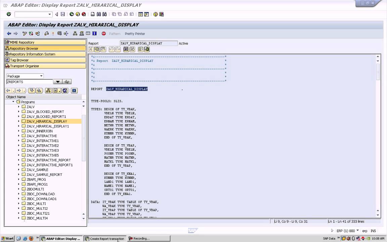Click the Generate Shortcut icon
The height and width of the screenshot is (242, 387).
pos(146,14)
